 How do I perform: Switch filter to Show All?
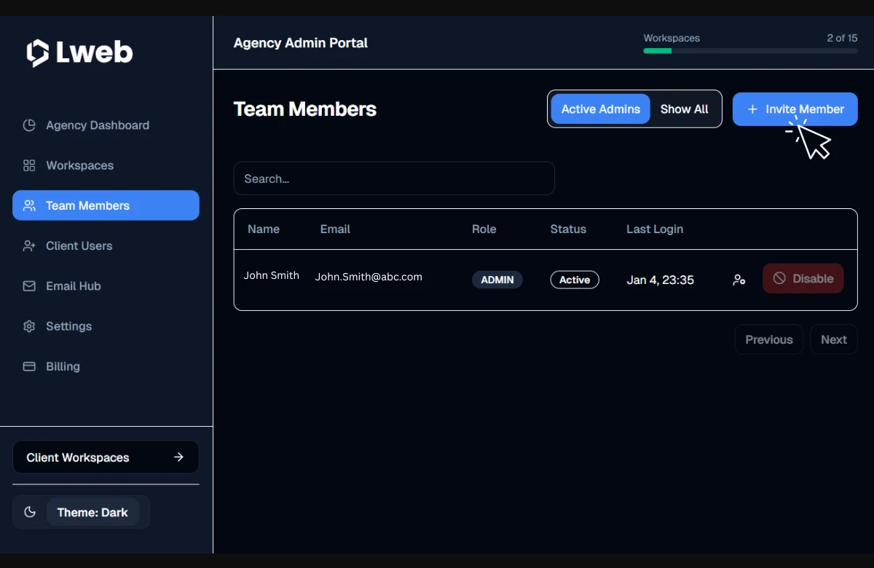[684, 109]
